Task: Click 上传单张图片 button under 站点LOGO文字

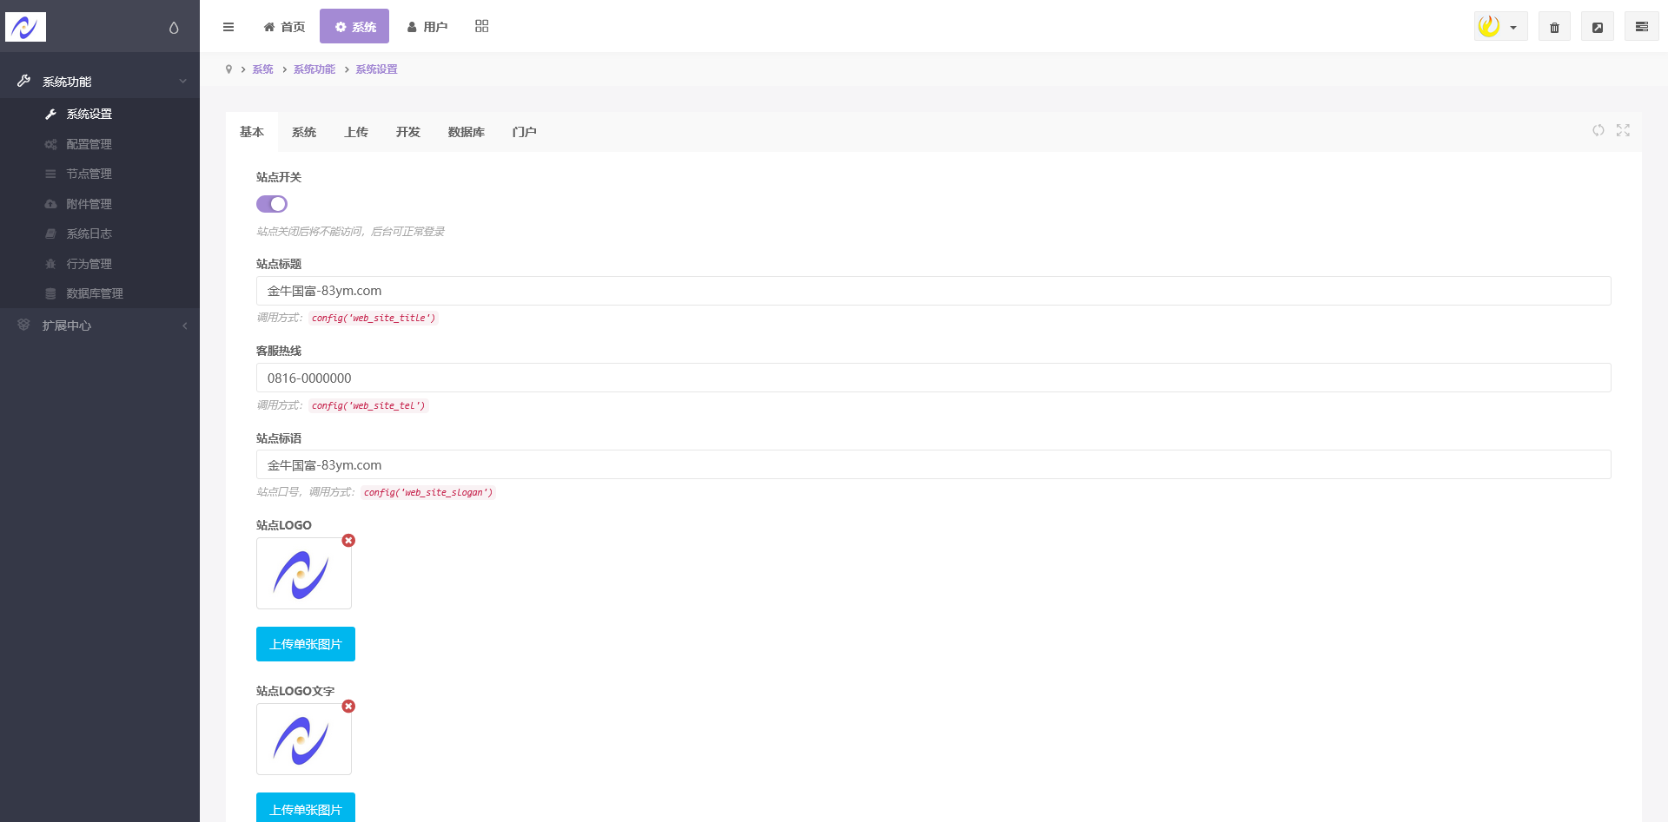Action: pyautogui.click(x=306, y=807)
